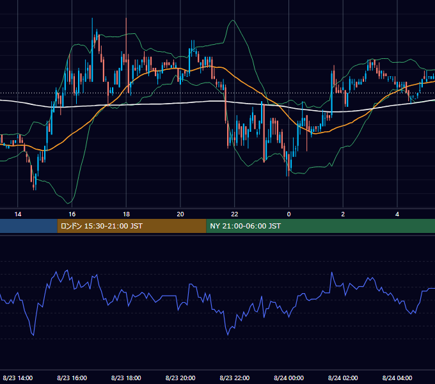Click the 16 hour label on price chart axis
435x384 pixels.
point(72,214)
